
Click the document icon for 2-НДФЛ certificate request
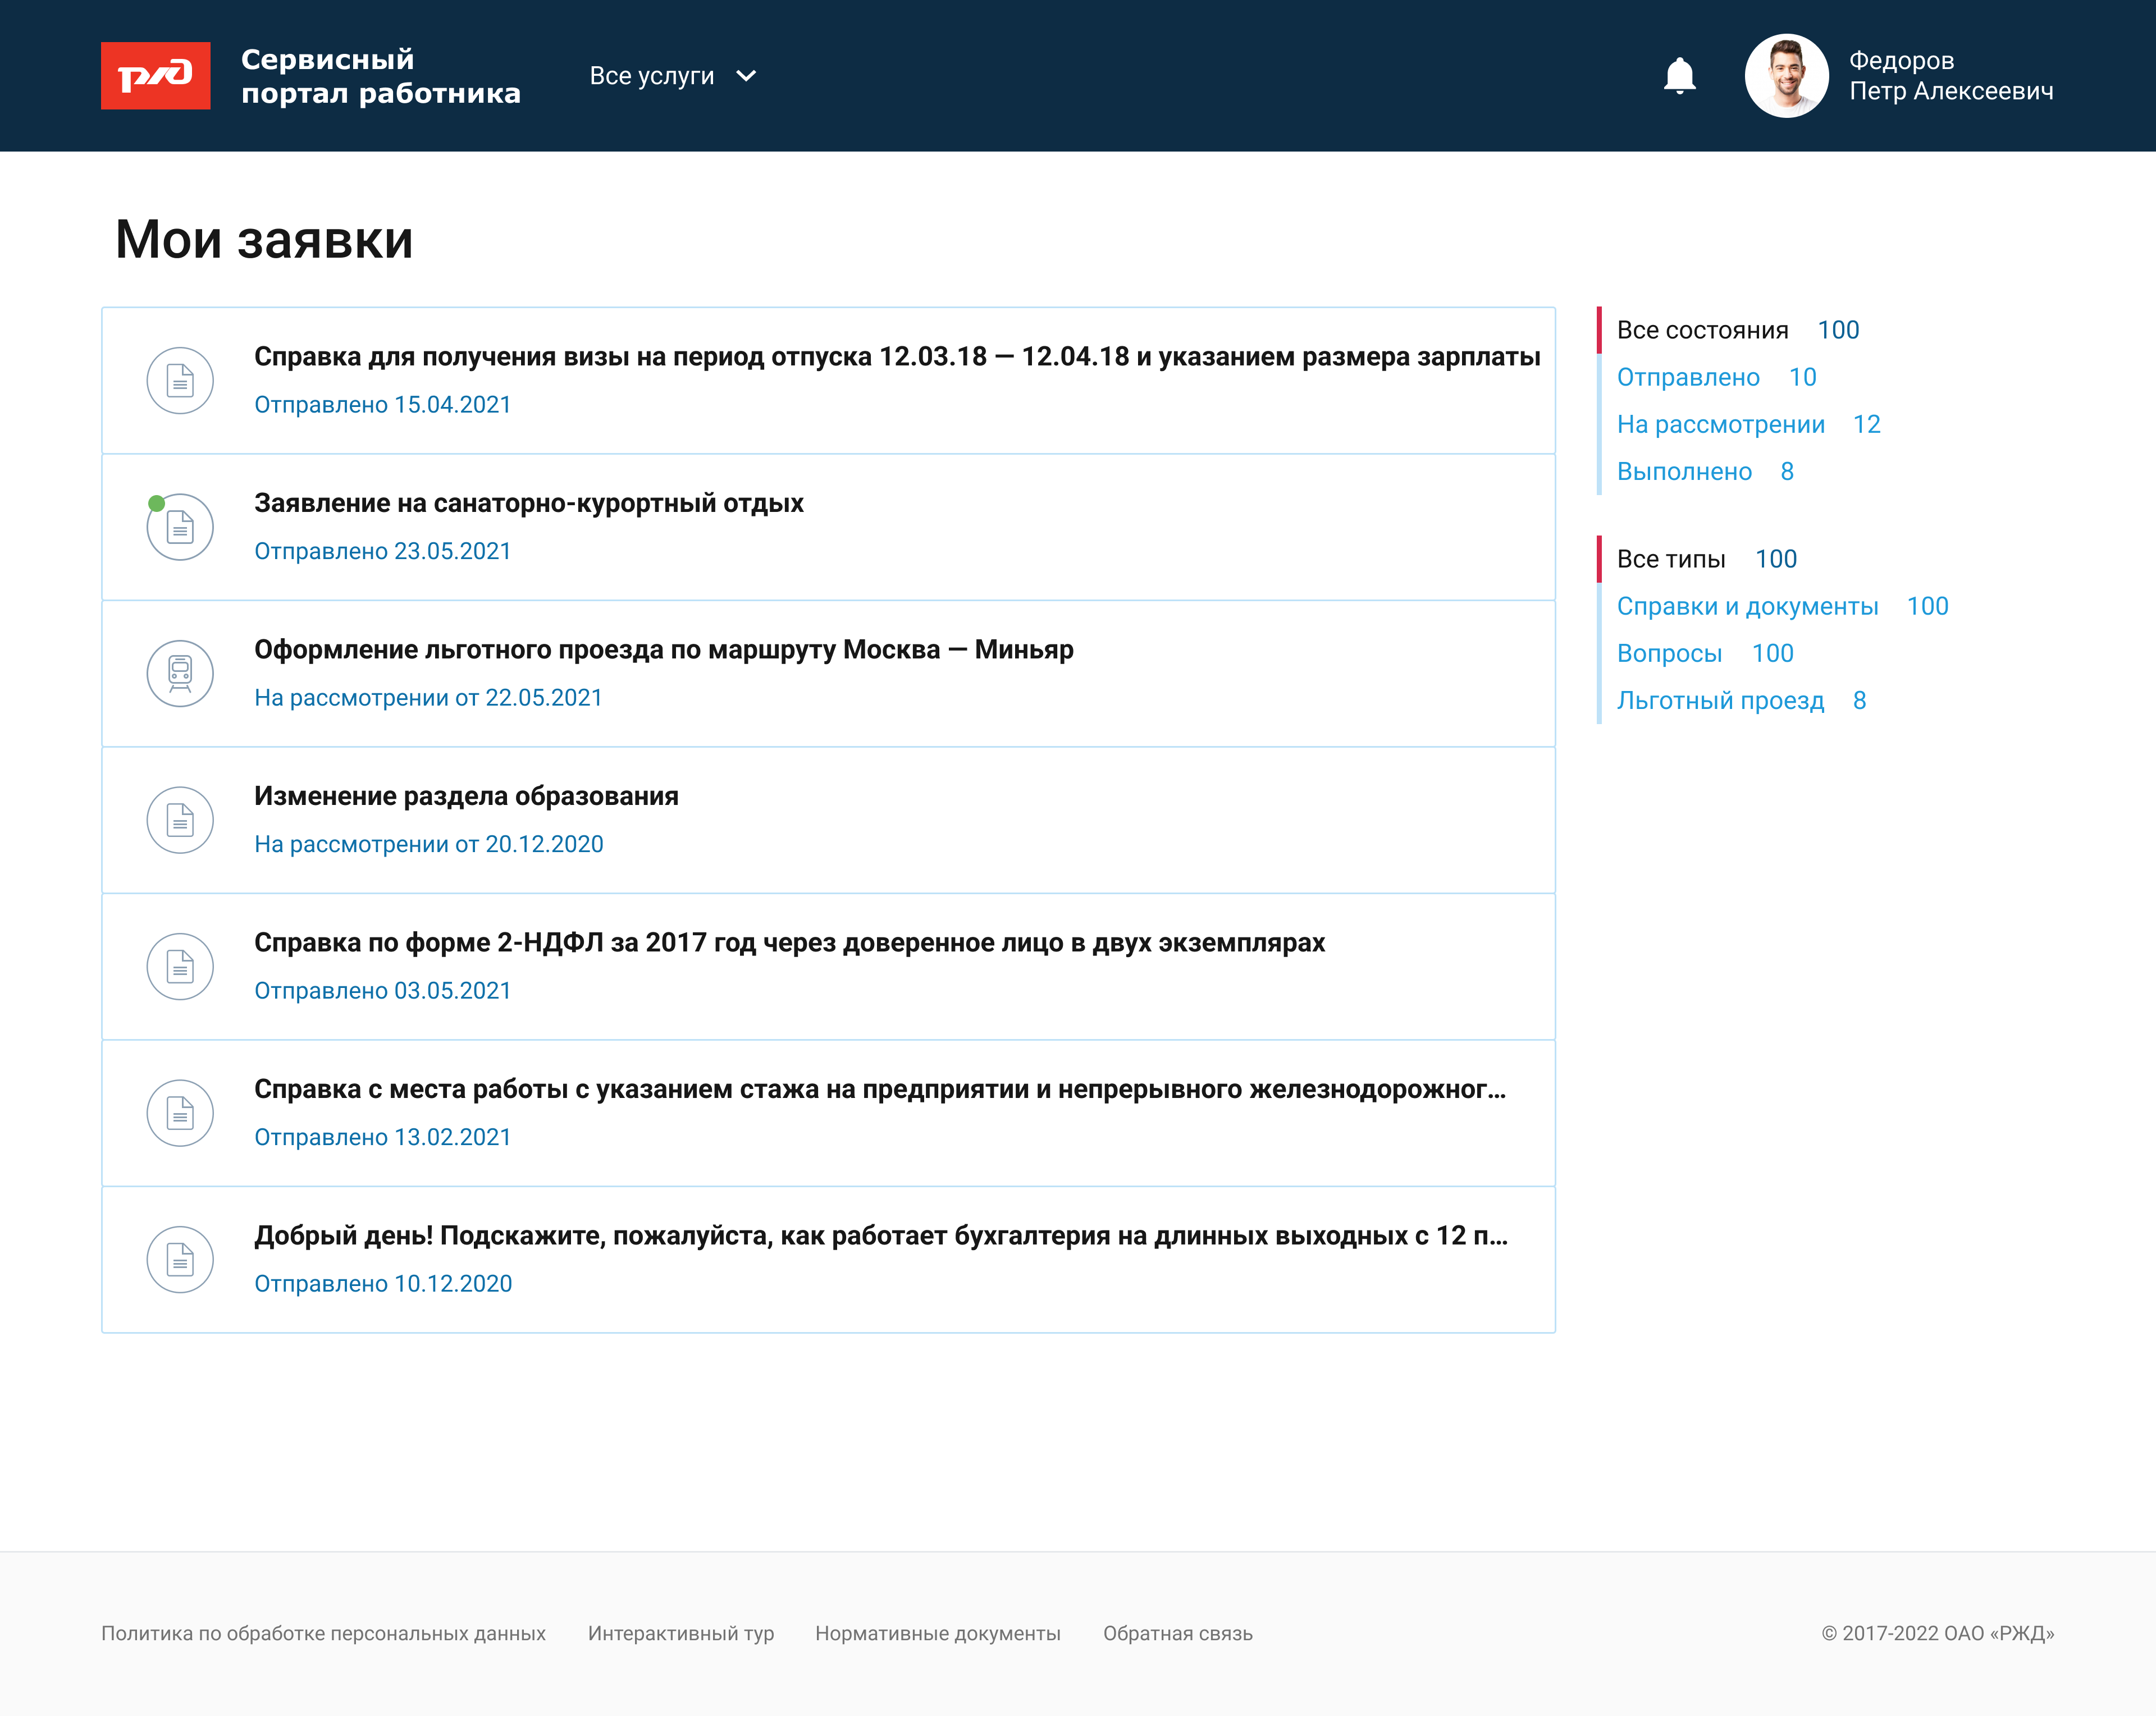180,966
